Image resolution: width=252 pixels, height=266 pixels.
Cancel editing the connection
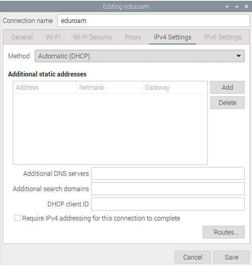[193, 257]
